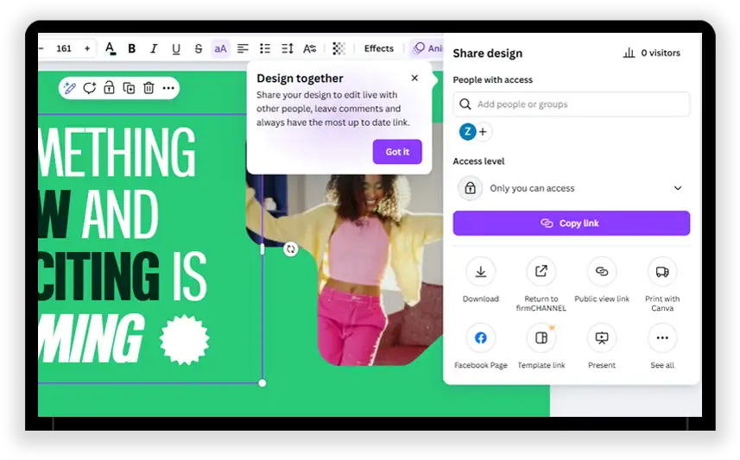Select the CITING IS text line
740x460 pixels.
pyautogui.click(x=123, y=275)
